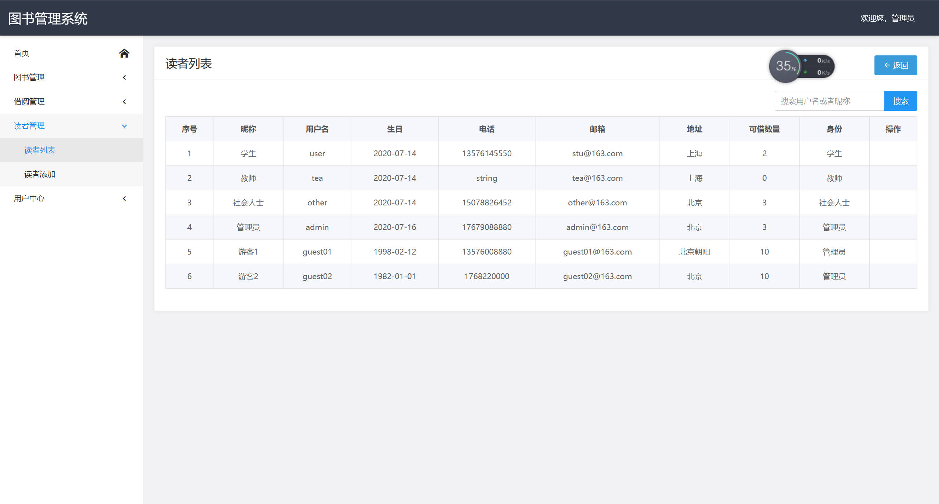This screenshot has height=504, width=939.
Task: Click the 搜索 search button
Action: click(x=901, y=101)
